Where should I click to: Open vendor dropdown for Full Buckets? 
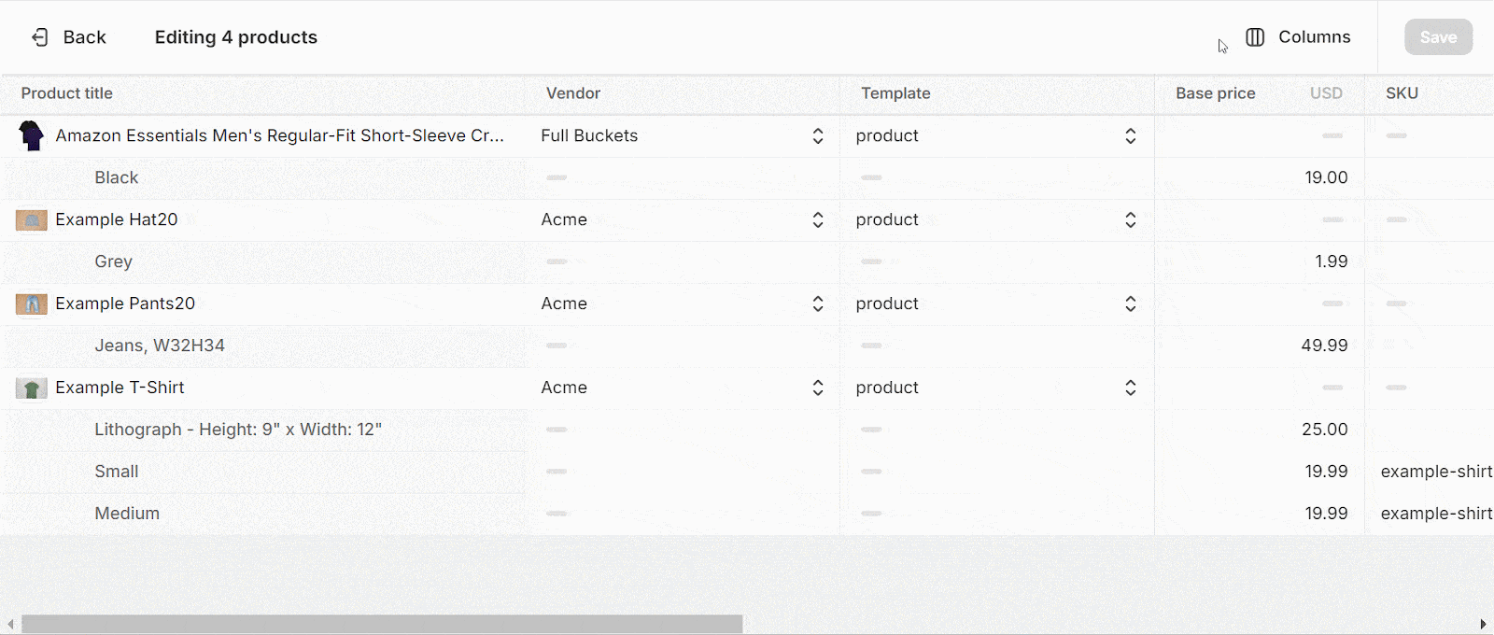pos(818,136)
